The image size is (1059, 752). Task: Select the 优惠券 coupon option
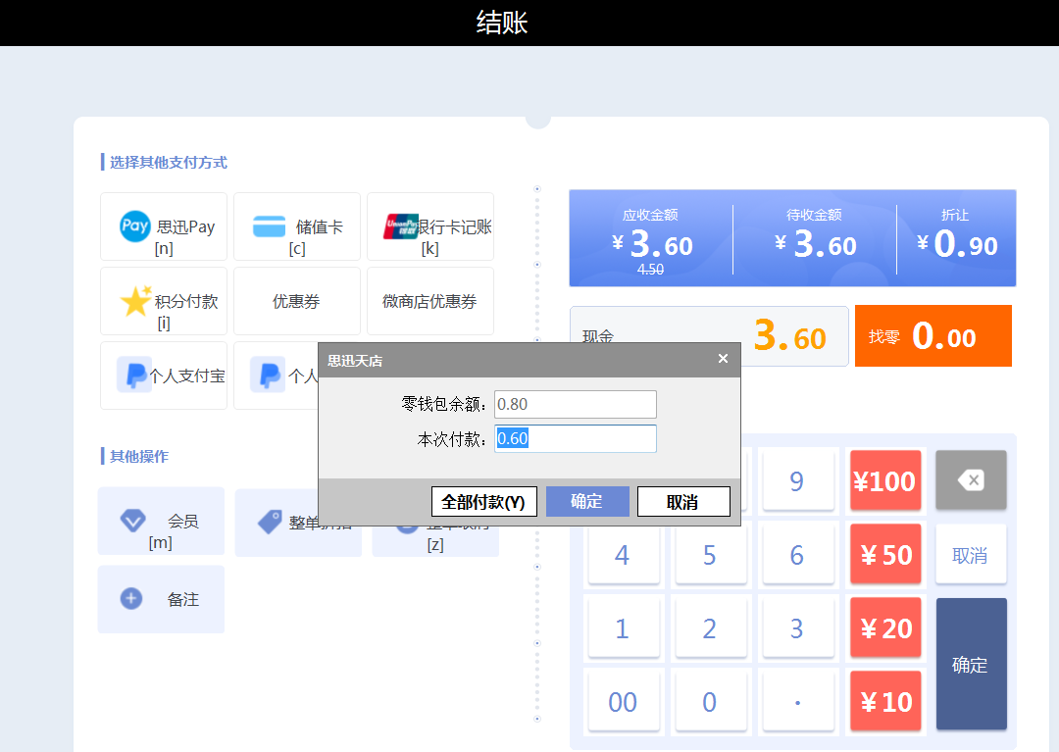coord(296,302)
